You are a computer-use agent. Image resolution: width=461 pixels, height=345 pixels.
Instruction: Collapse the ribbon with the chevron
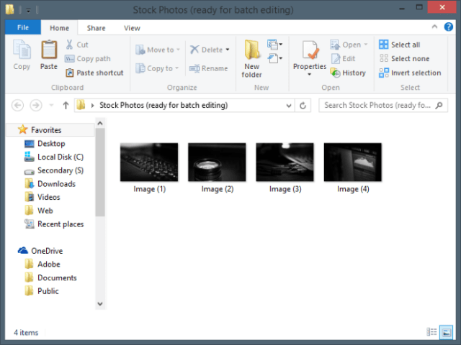434,27
